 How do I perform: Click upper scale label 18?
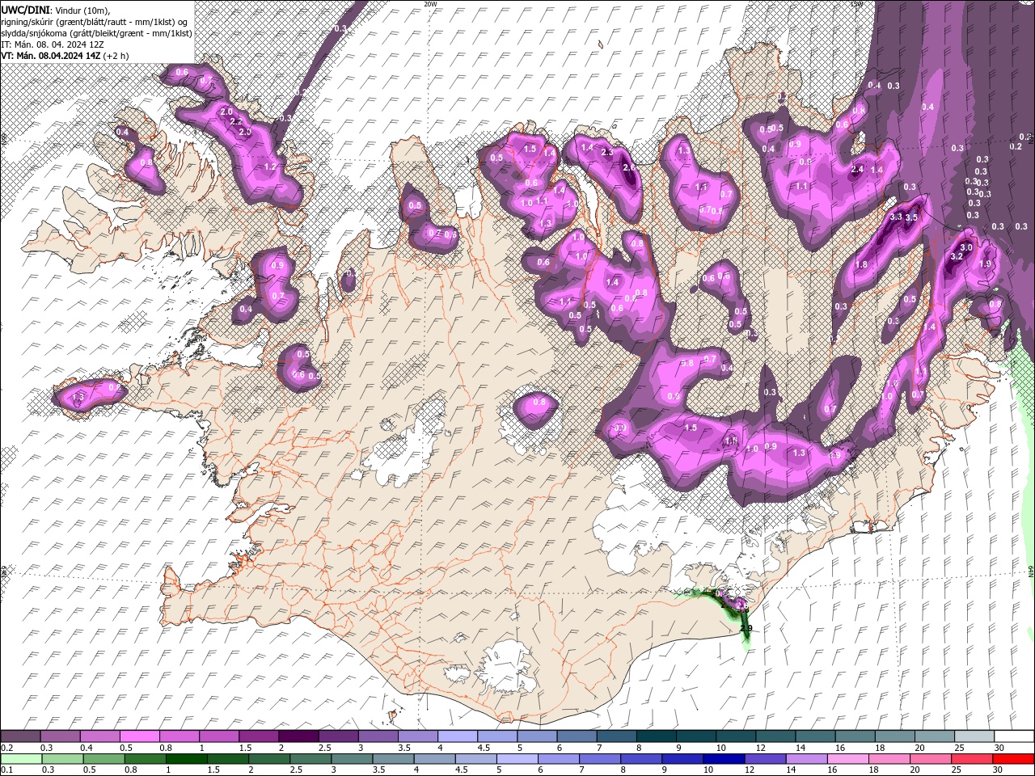tap(880, 748)
